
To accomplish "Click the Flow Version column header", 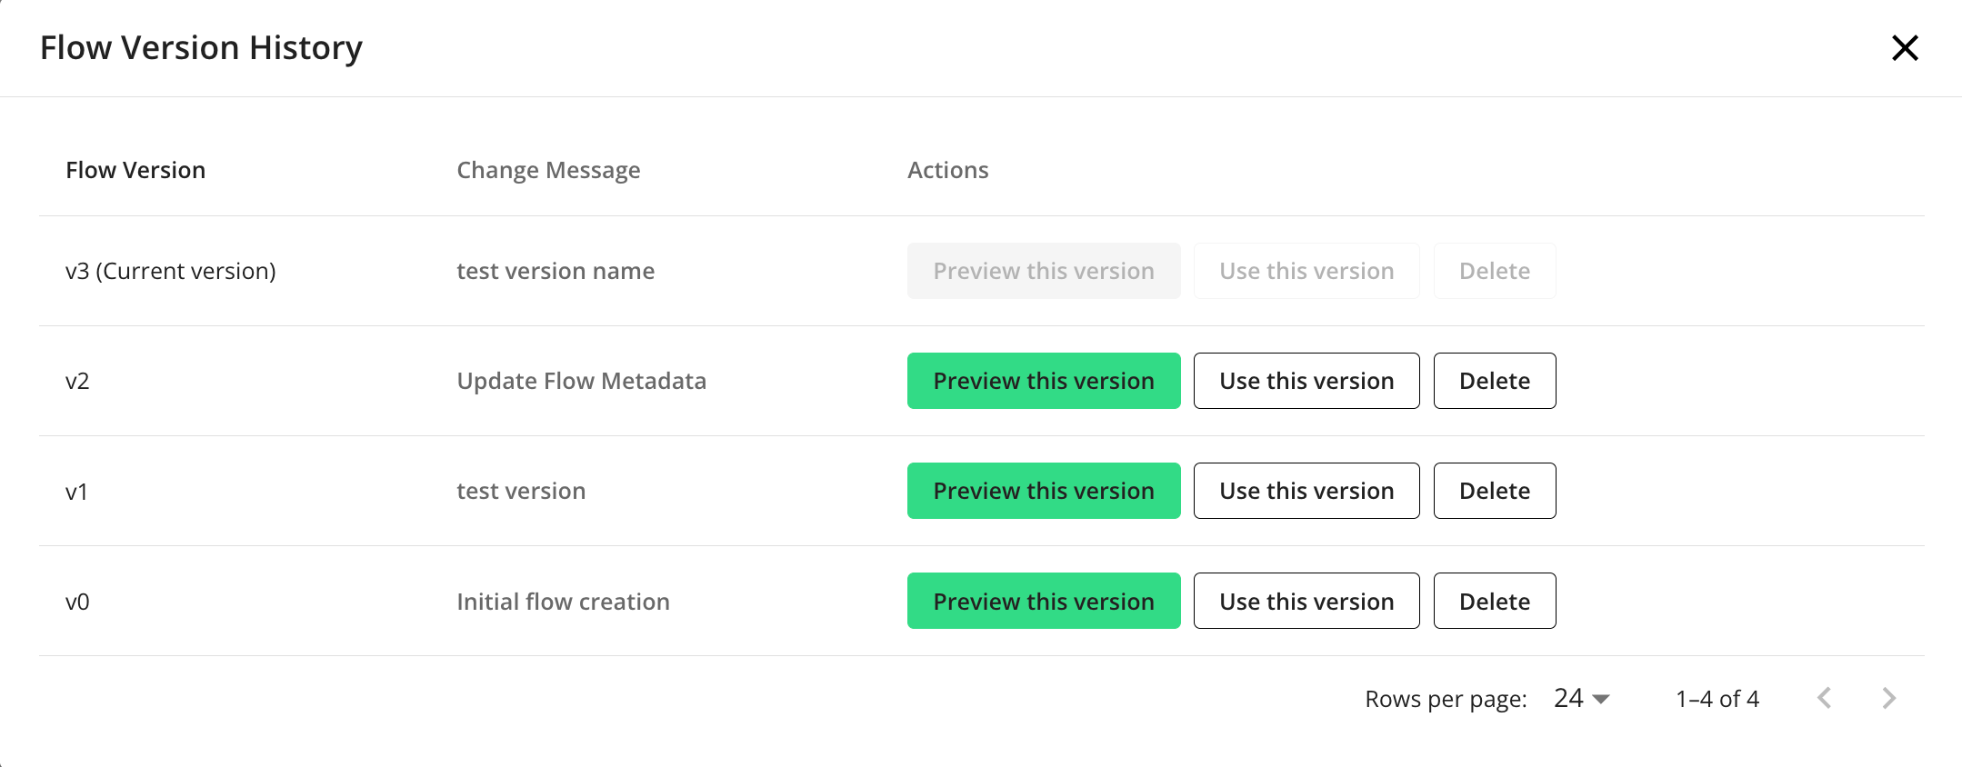I will 135,170.
